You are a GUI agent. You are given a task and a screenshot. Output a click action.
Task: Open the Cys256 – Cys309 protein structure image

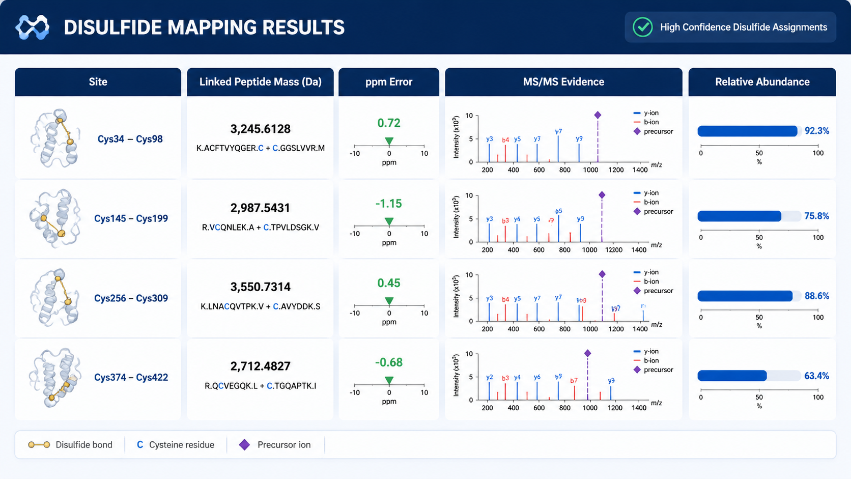coord(54,298)
